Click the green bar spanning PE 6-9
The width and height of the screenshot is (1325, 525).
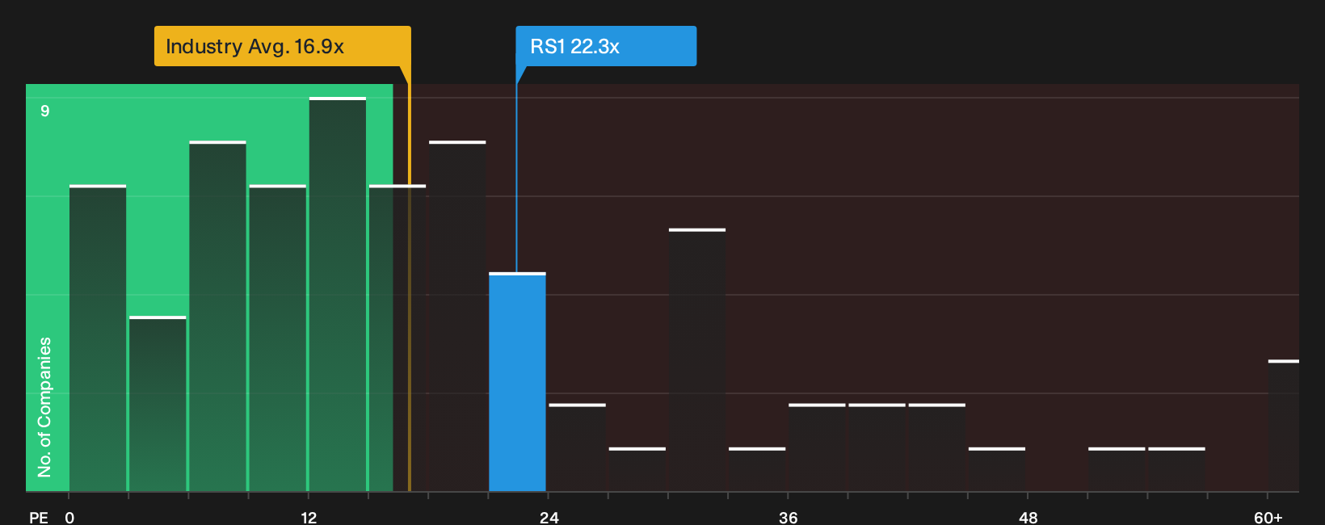[x=218, y=316]
